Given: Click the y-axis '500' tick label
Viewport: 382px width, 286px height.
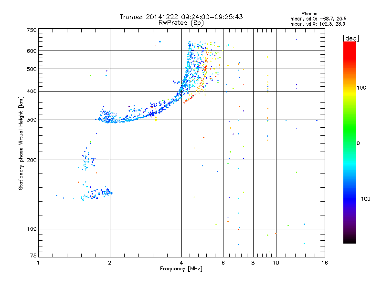Looking at the screenshot, I should 32,69.
